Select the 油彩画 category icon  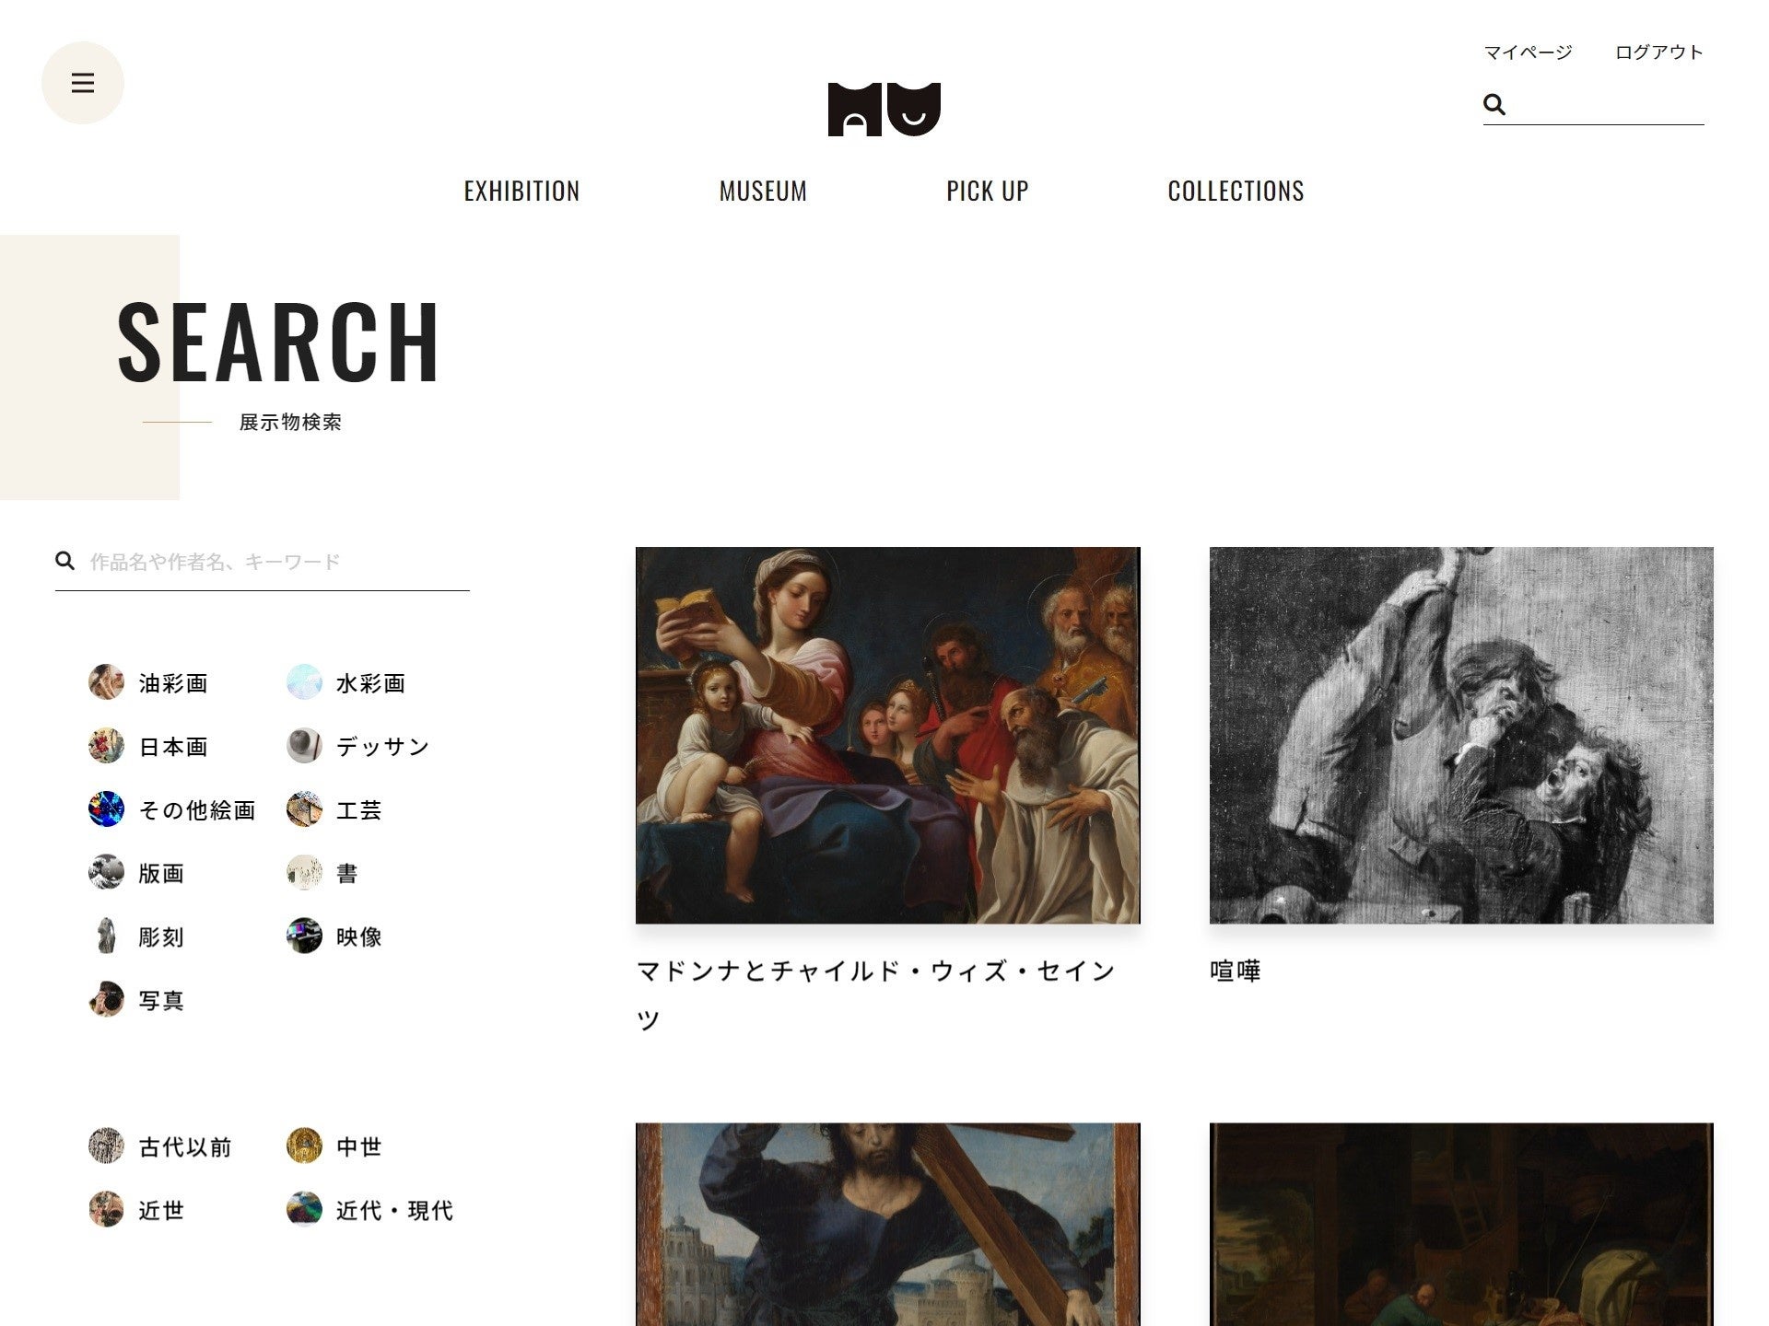pos(106,682)
